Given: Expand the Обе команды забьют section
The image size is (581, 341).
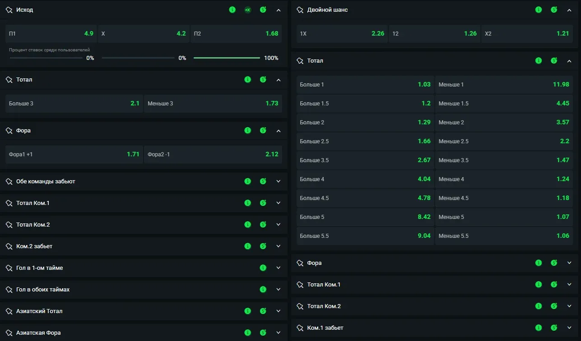Looking at the screenshot, I should pos(279,182).
